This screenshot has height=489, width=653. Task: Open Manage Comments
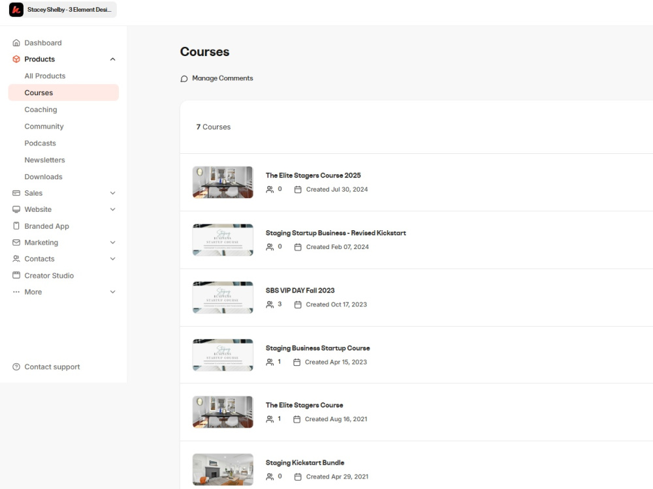(x=223, y=78)
